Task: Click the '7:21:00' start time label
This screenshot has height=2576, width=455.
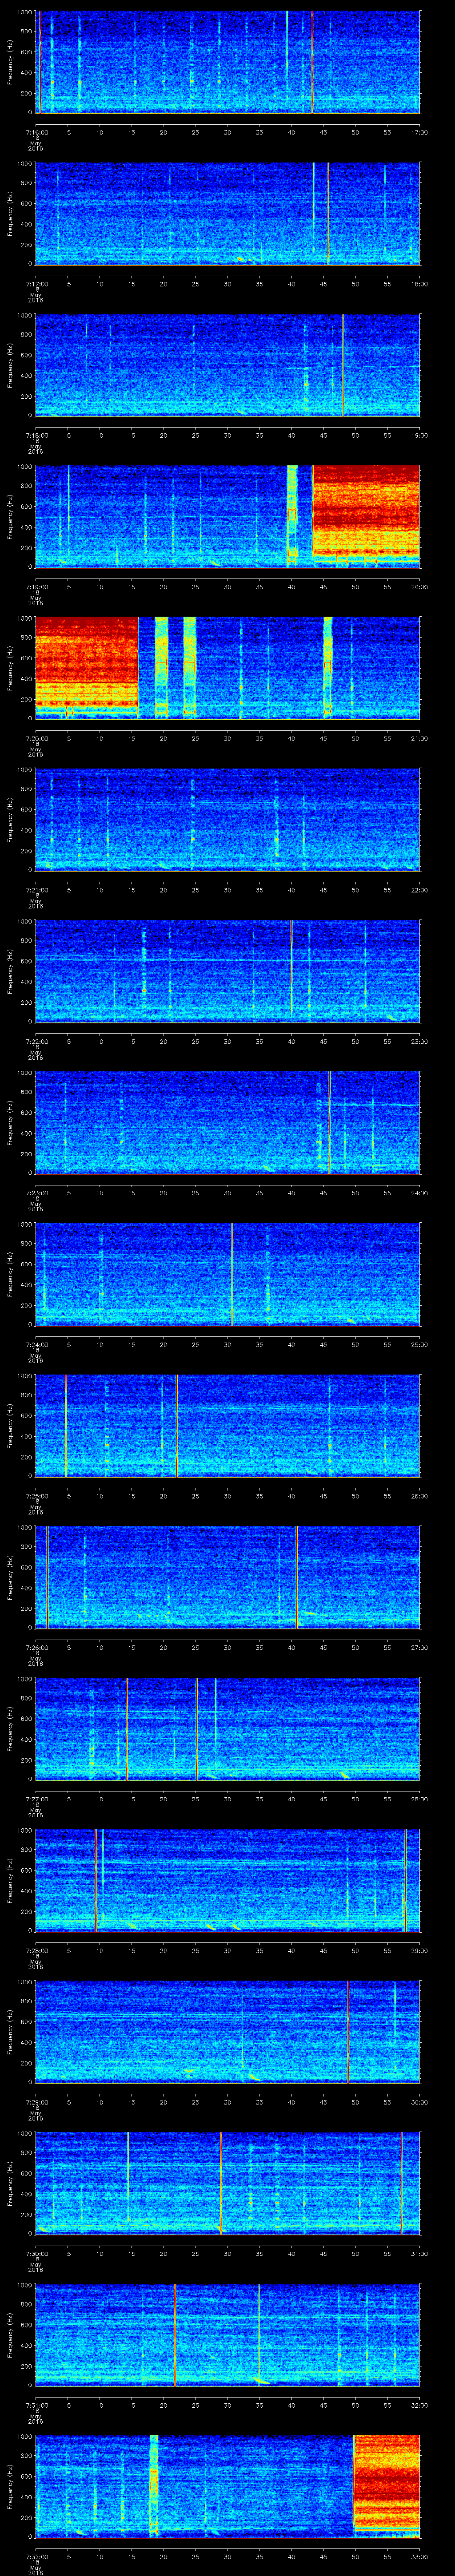Action: pos(36,890)
